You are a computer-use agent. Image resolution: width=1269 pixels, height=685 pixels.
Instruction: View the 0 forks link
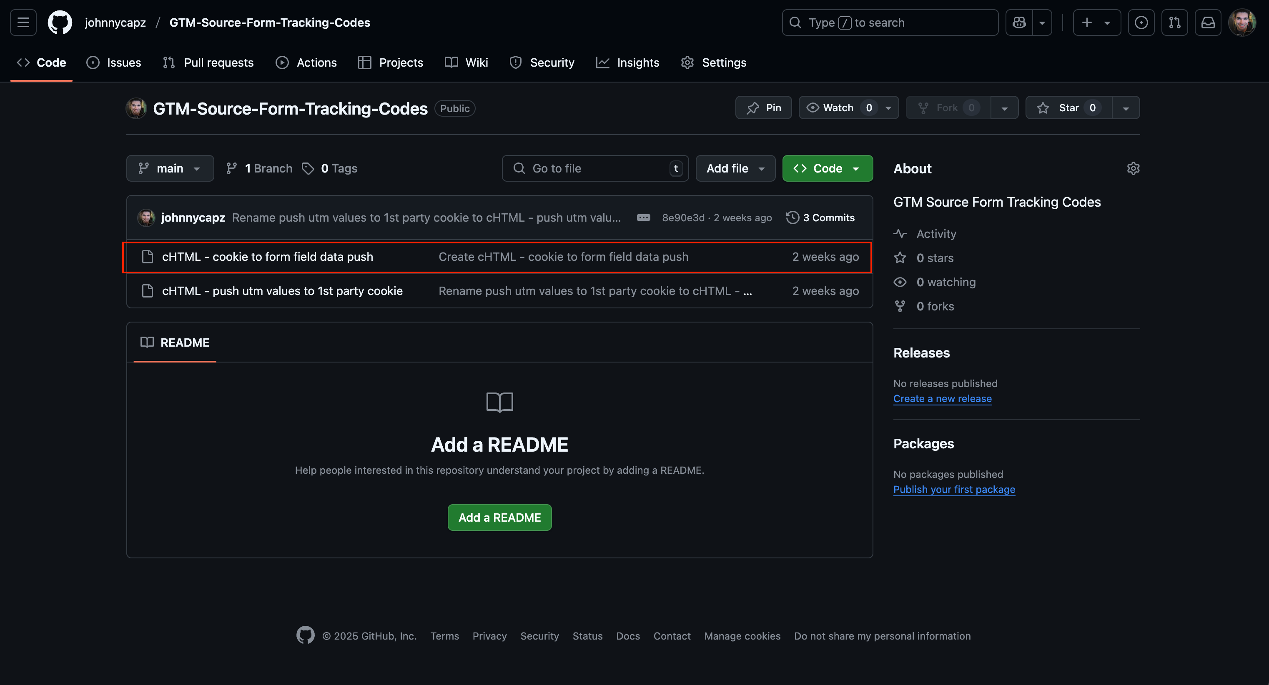click(x=924, y=306)
